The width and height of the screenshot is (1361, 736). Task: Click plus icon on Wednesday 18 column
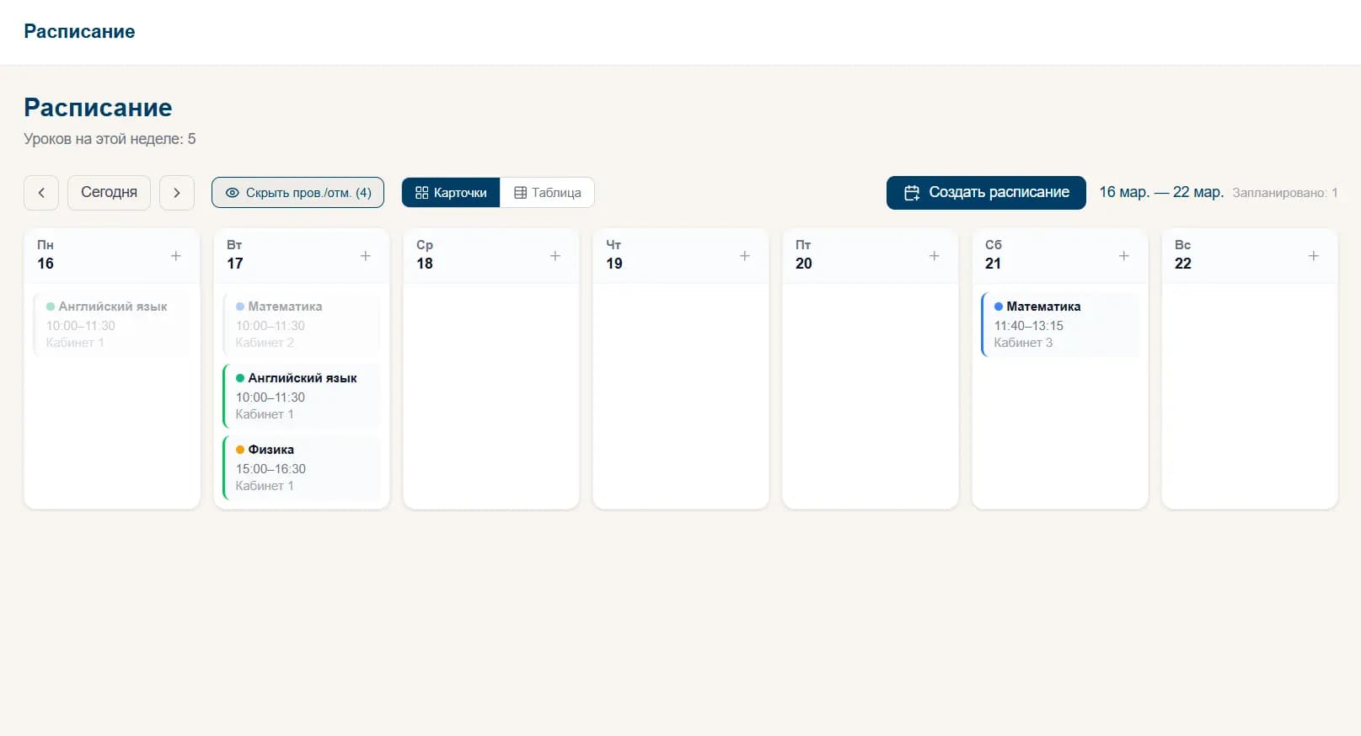(555, 256)
